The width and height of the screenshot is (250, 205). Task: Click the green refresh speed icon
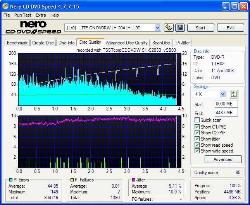tap(234, 94)
